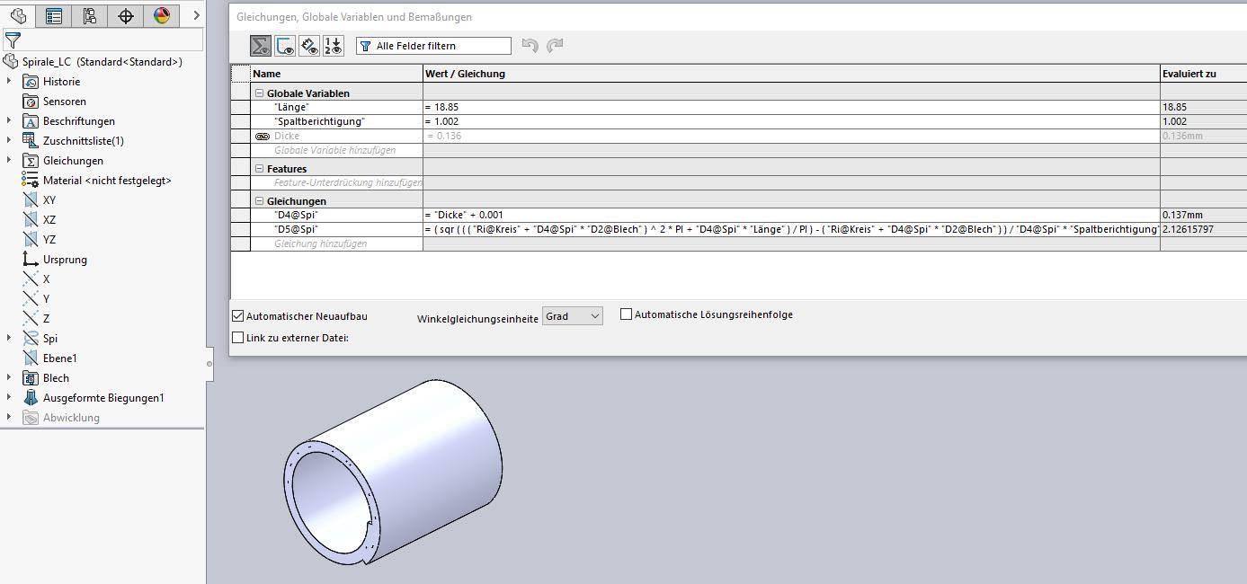The width and height of the screenshot is (1247, 584).
Task: Select the "Spaltberichtigung" variable name cell
Action: point(337,122)
